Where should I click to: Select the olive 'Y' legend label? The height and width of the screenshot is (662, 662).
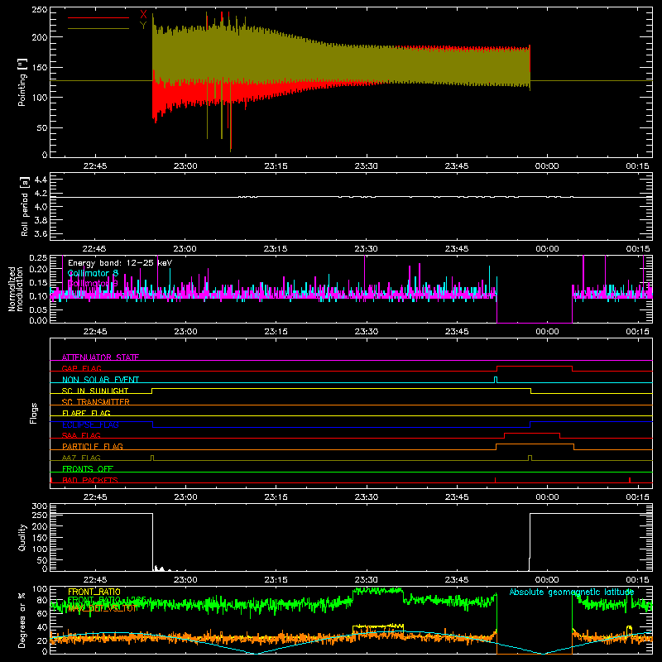143,26
